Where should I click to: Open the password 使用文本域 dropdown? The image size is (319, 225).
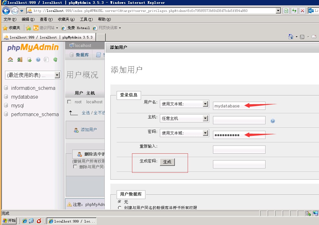pyautogui.click(x=205, y=133)
